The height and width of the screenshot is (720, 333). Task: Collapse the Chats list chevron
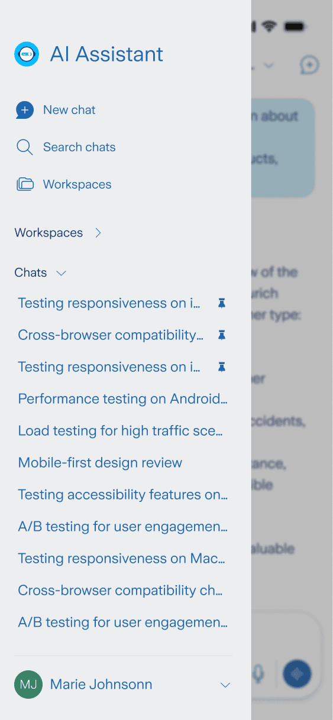click(61, 273)
